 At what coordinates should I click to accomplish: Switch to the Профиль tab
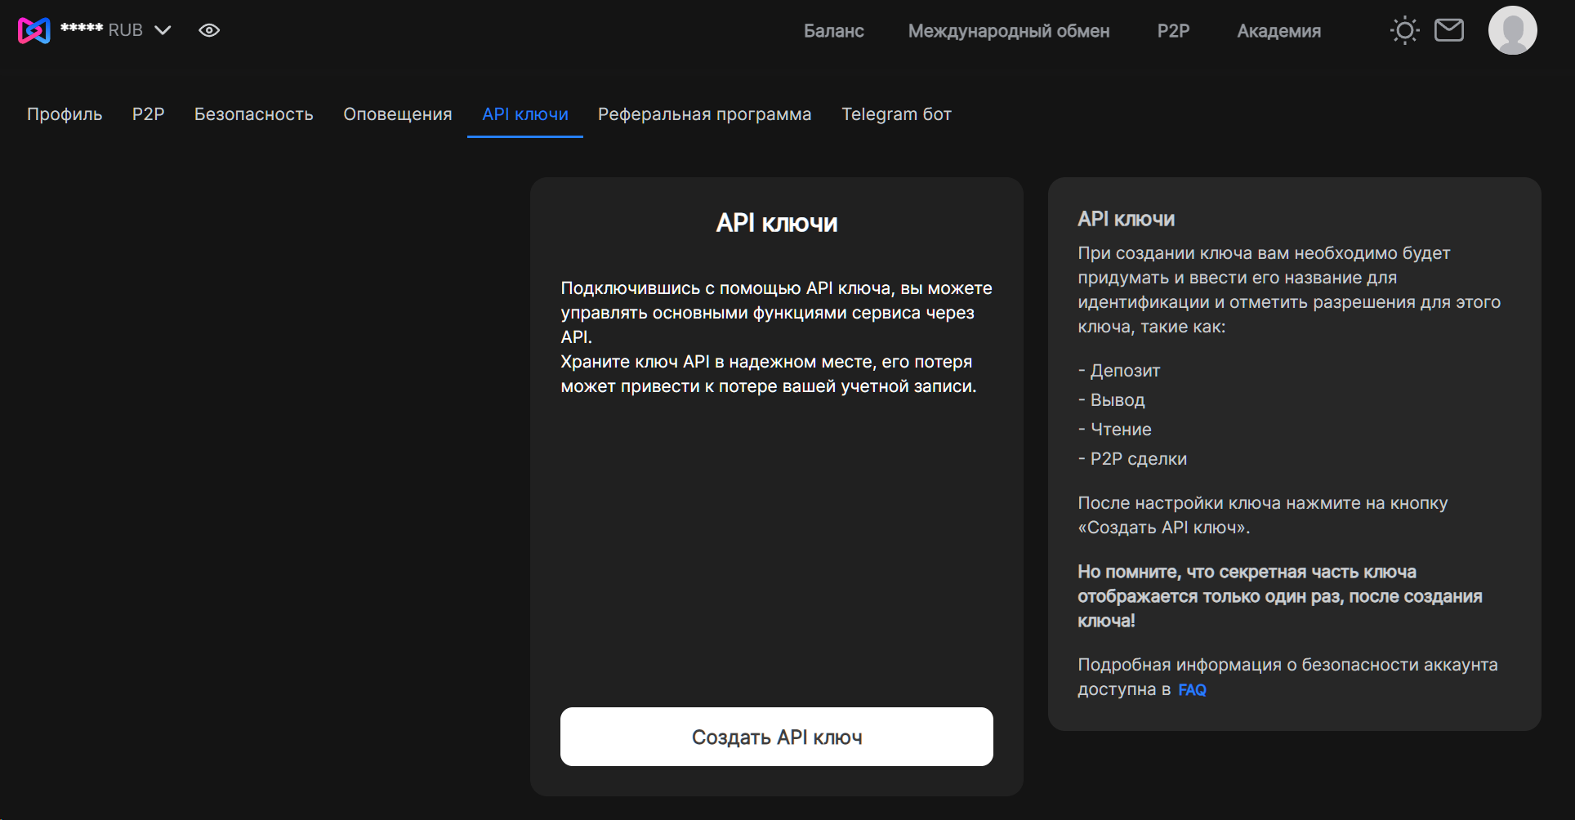(x=65, y=114)
